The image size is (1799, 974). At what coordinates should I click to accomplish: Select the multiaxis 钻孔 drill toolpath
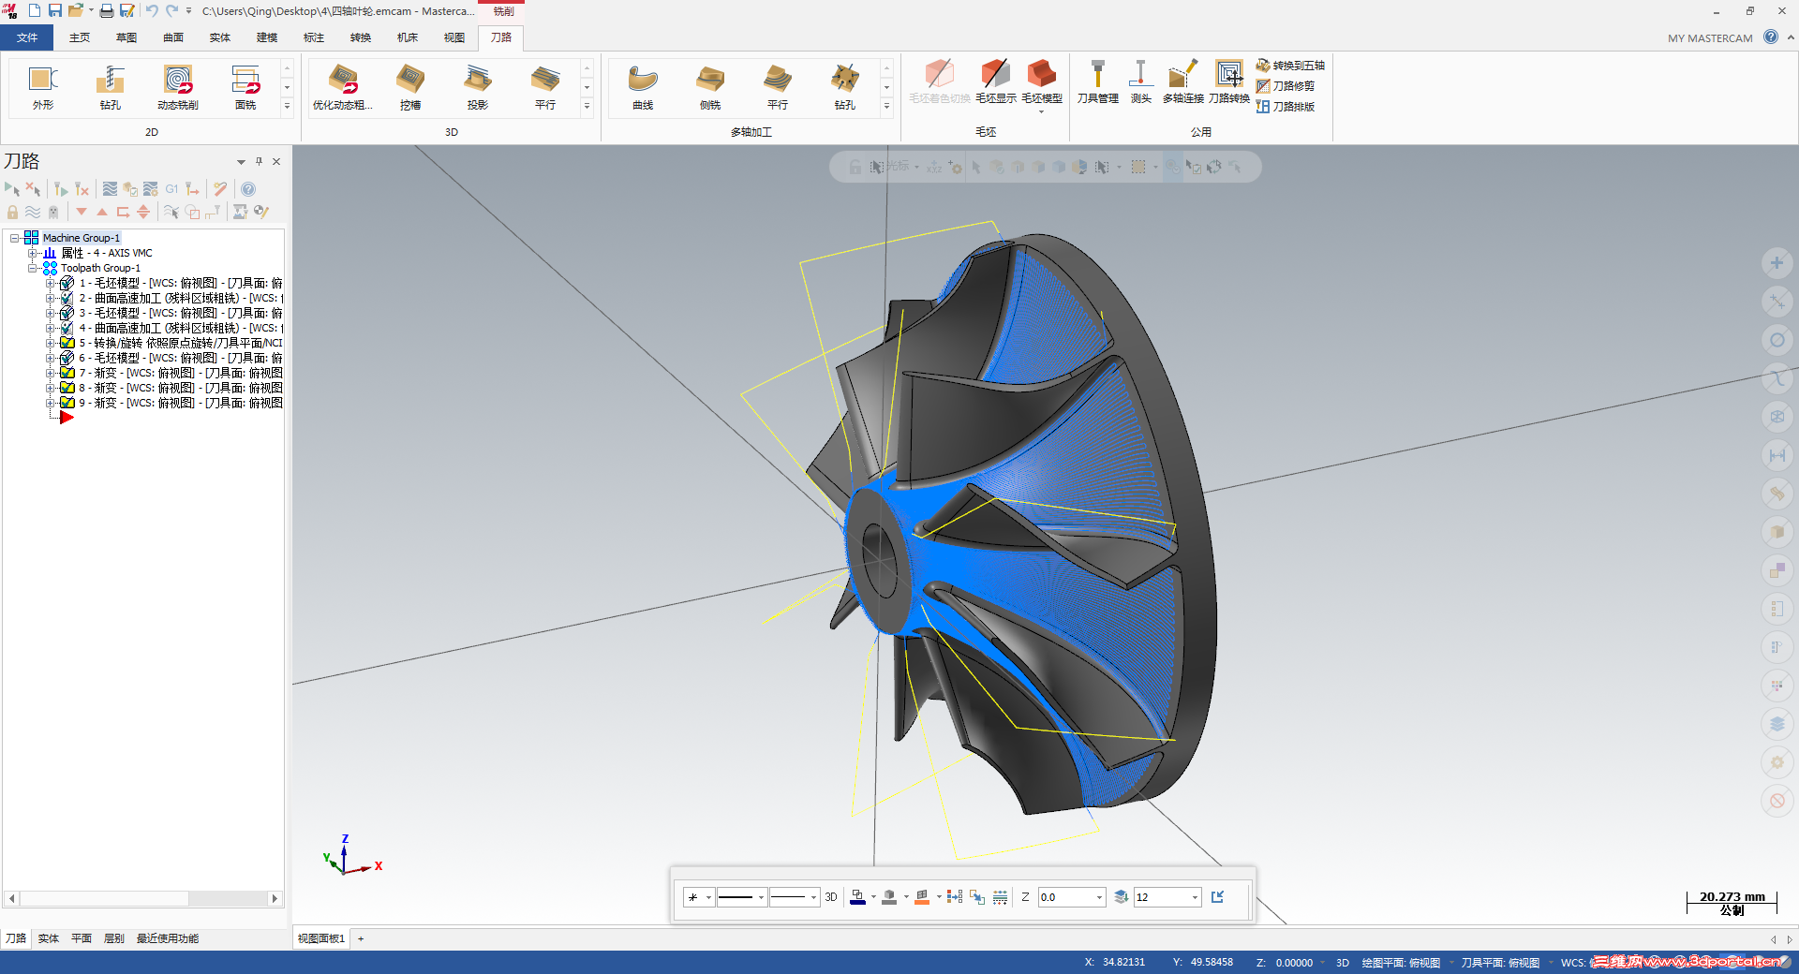[x=845, y=87]
